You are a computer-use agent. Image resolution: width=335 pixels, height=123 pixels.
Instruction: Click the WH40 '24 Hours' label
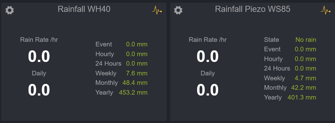pyautogui.click(x=108, y=63)
